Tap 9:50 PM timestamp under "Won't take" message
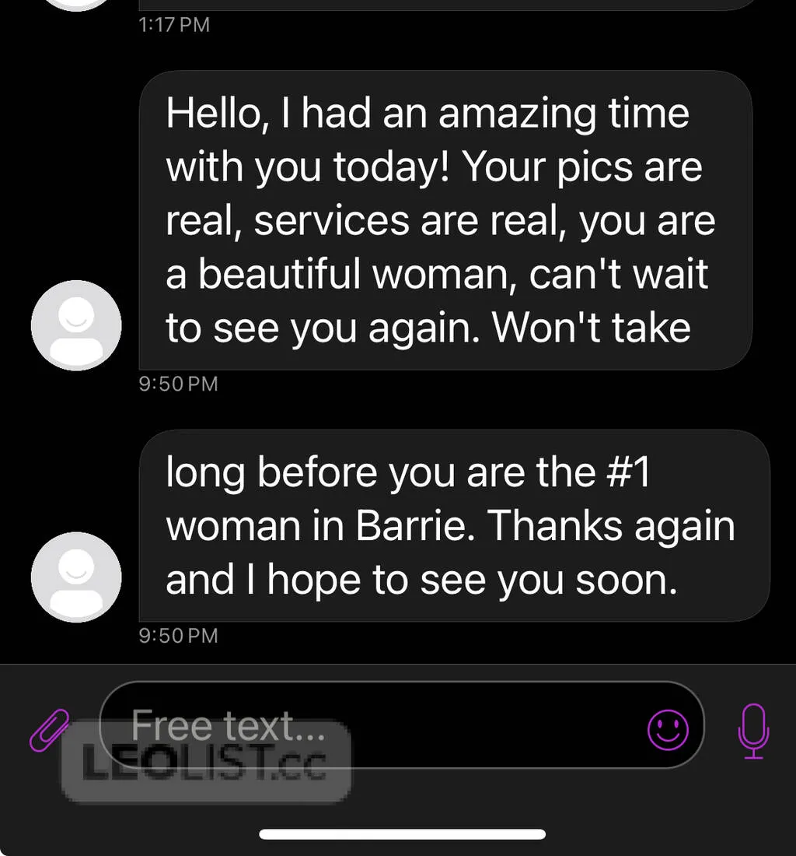This screenshot has height=856, width=796. point(178,384)
